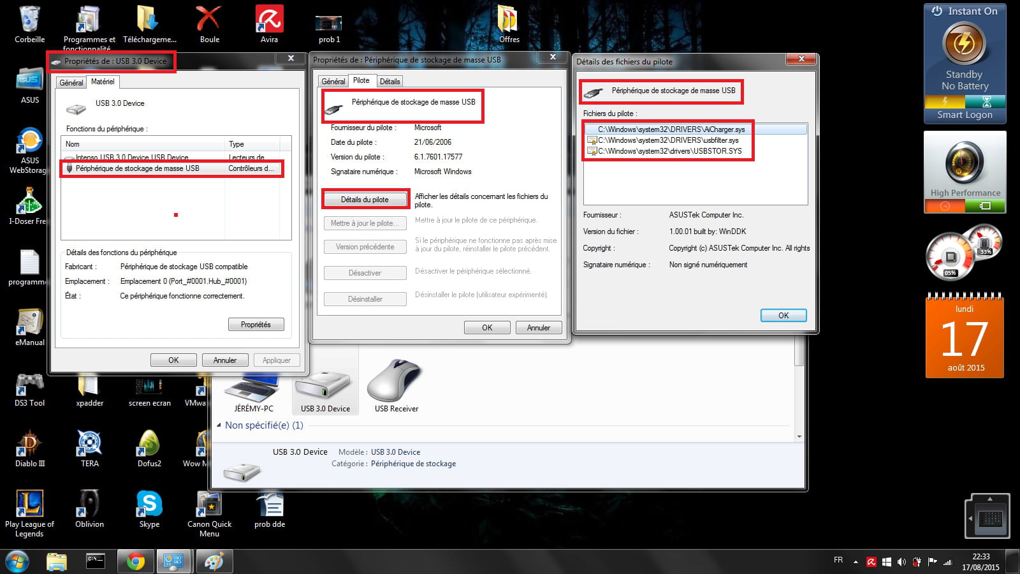Select the USB Receiver mouse device
Image resolution: width=1020 pixels, height=574 pixels.
[397, 386]
